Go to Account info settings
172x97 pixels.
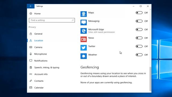41,74
